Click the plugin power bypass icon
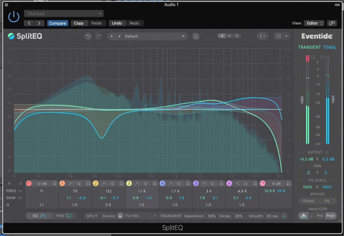 tap(13, 17)
